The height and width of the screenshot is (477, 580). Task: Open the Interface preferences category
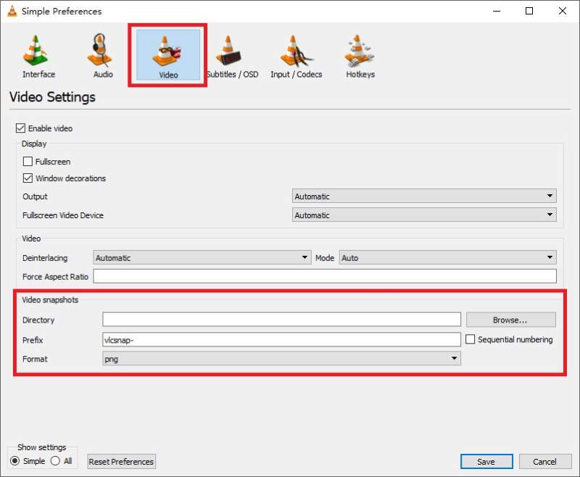[x=38, y=57]
